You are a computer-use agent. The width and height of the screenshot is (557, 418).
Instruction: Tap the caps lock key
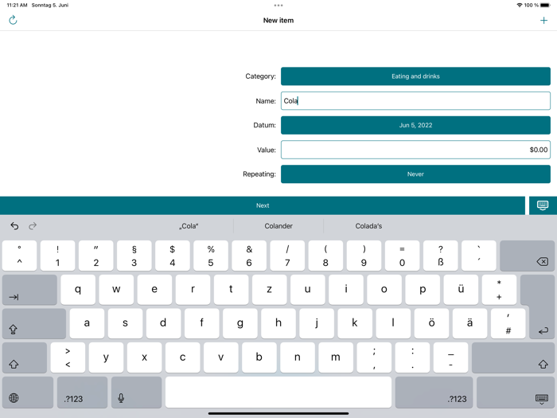[x=34, y=323]
